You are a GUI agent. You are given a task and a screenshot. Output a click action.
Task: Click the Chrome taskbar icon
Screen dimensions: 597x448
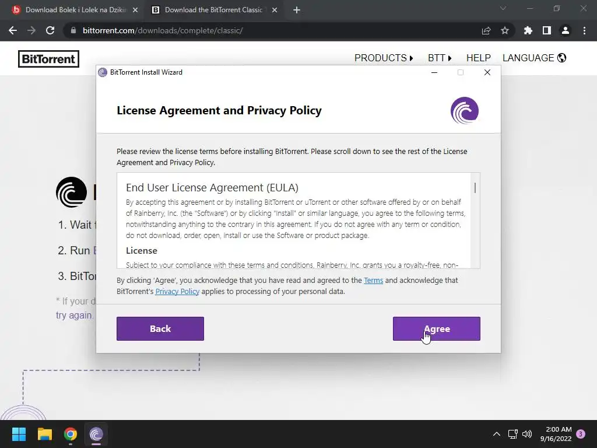[71, 434]
